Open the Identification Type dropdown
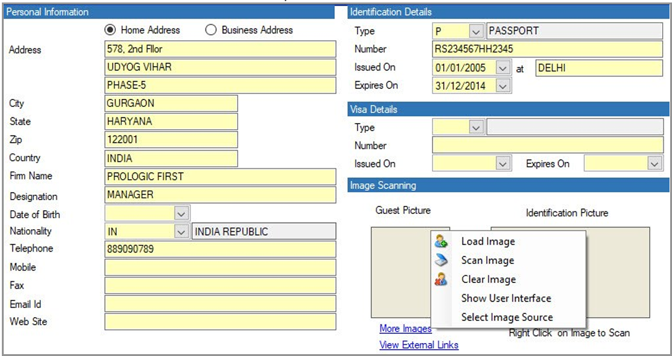The width and height of the screenshot is (672, 356). (475, 31)
